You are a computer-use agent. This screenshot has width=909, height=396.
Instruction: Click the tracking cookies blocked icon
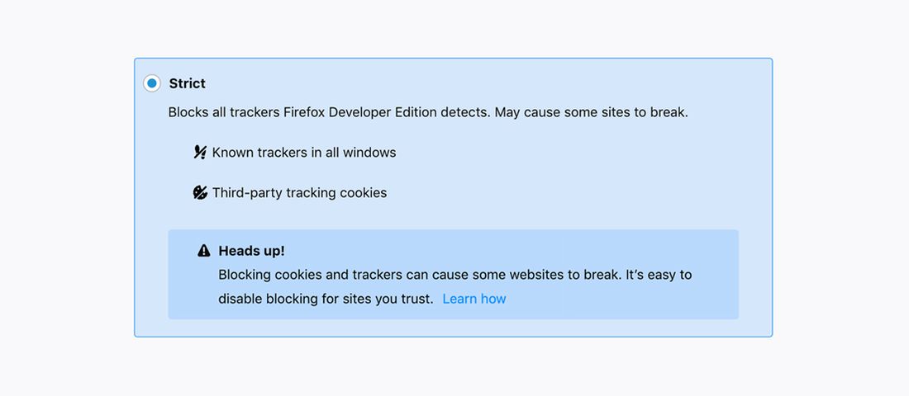coord(200,193)
